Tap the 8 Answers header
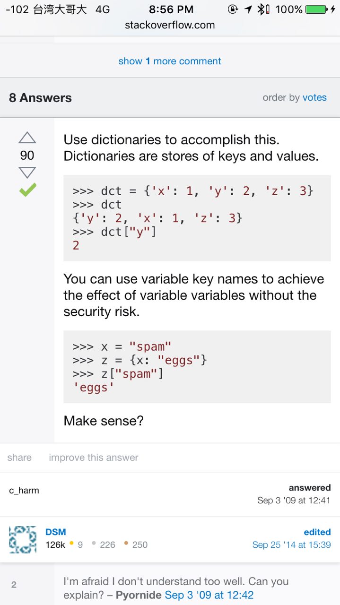 [x=41, y=98]
